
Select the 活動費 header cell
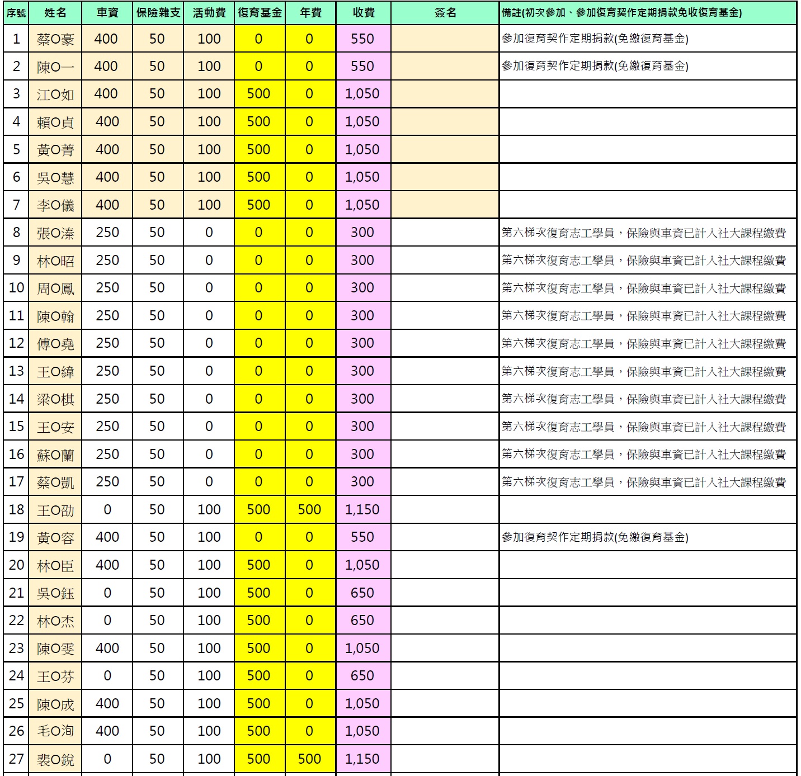point(209,13)
